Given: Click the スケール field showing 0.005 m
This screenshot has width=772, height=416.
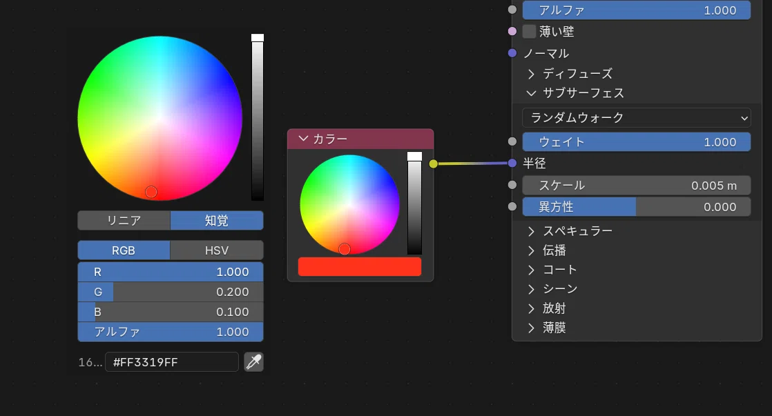Looking at the screenshot, I should click(x=636, y=186).
